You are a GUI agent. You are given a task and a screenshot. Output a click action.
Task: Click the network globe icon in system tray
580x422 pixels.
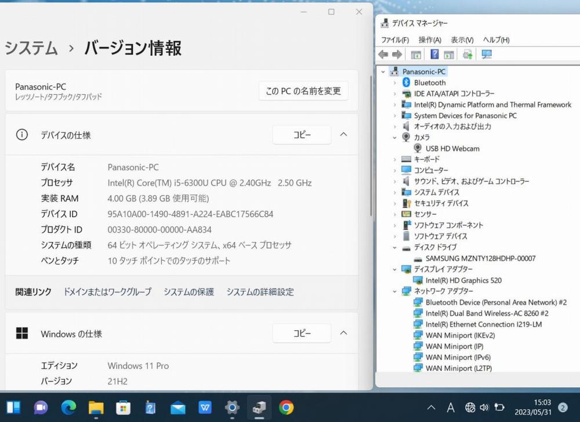[470, 407]
